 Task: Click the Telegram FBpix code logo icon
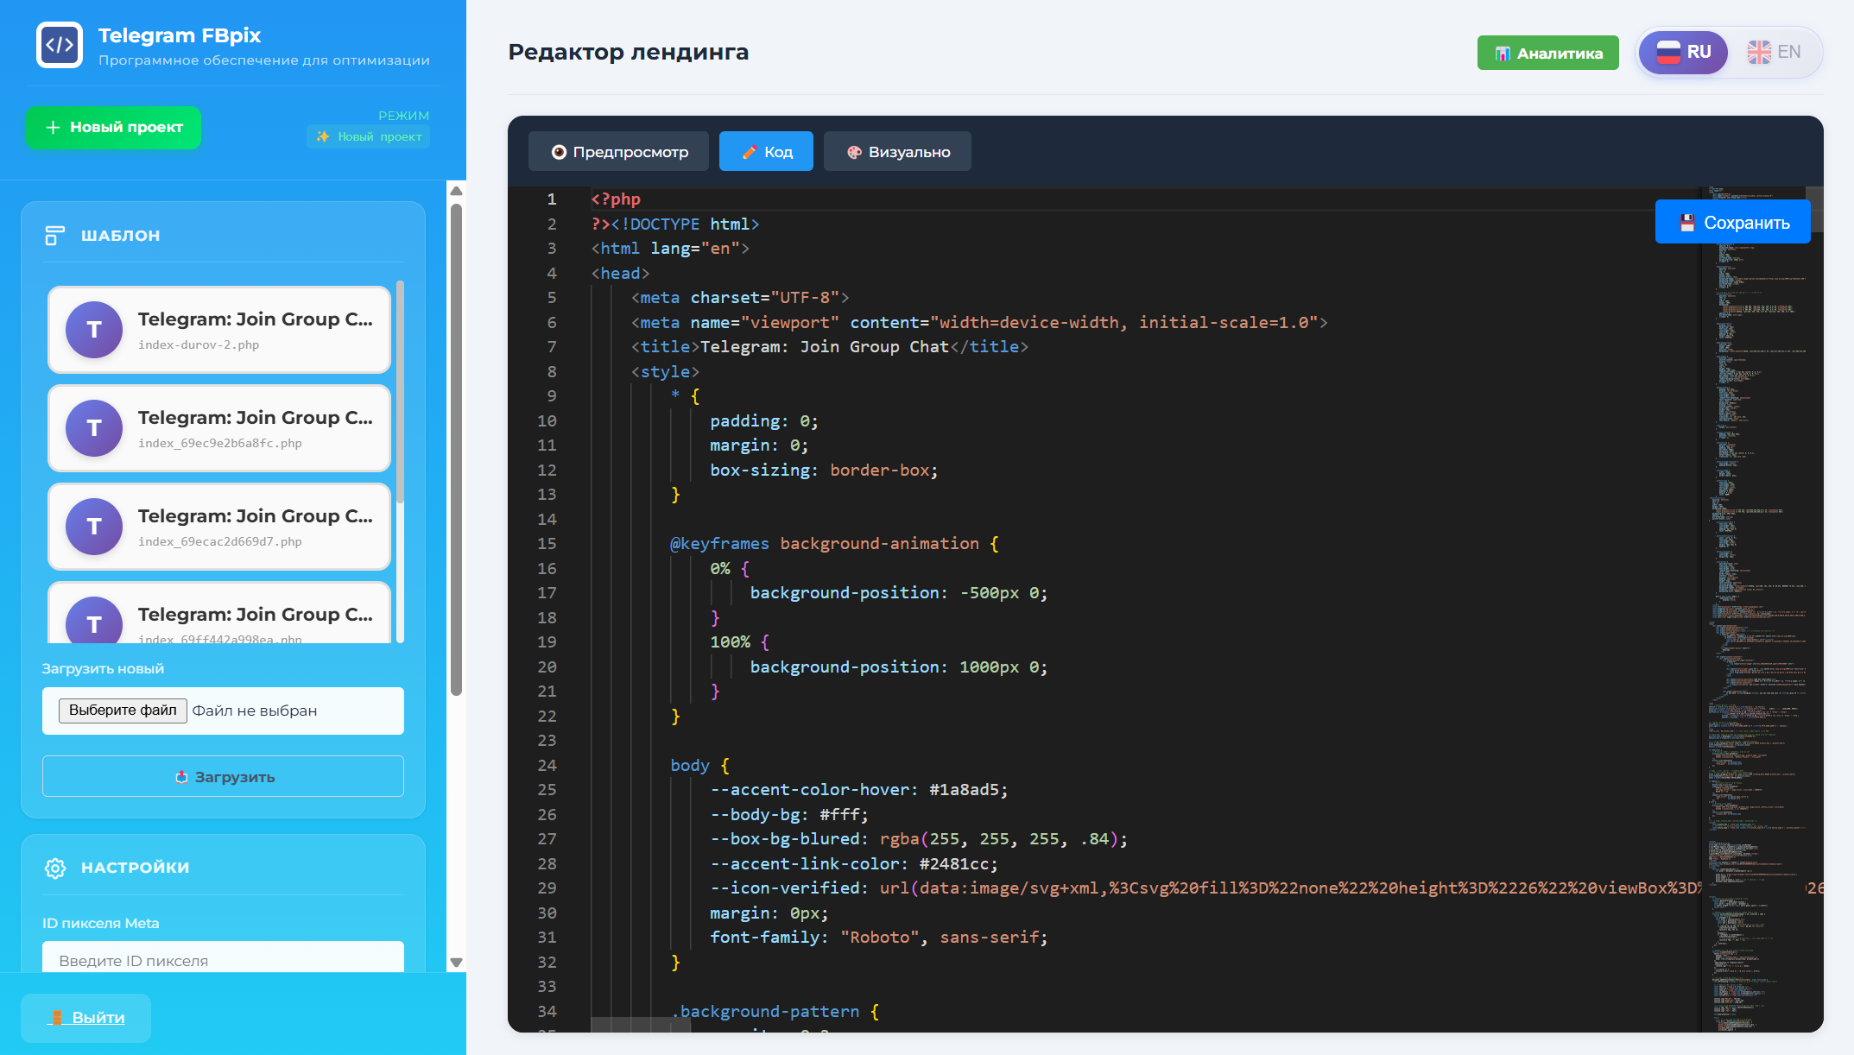point(60,45)
